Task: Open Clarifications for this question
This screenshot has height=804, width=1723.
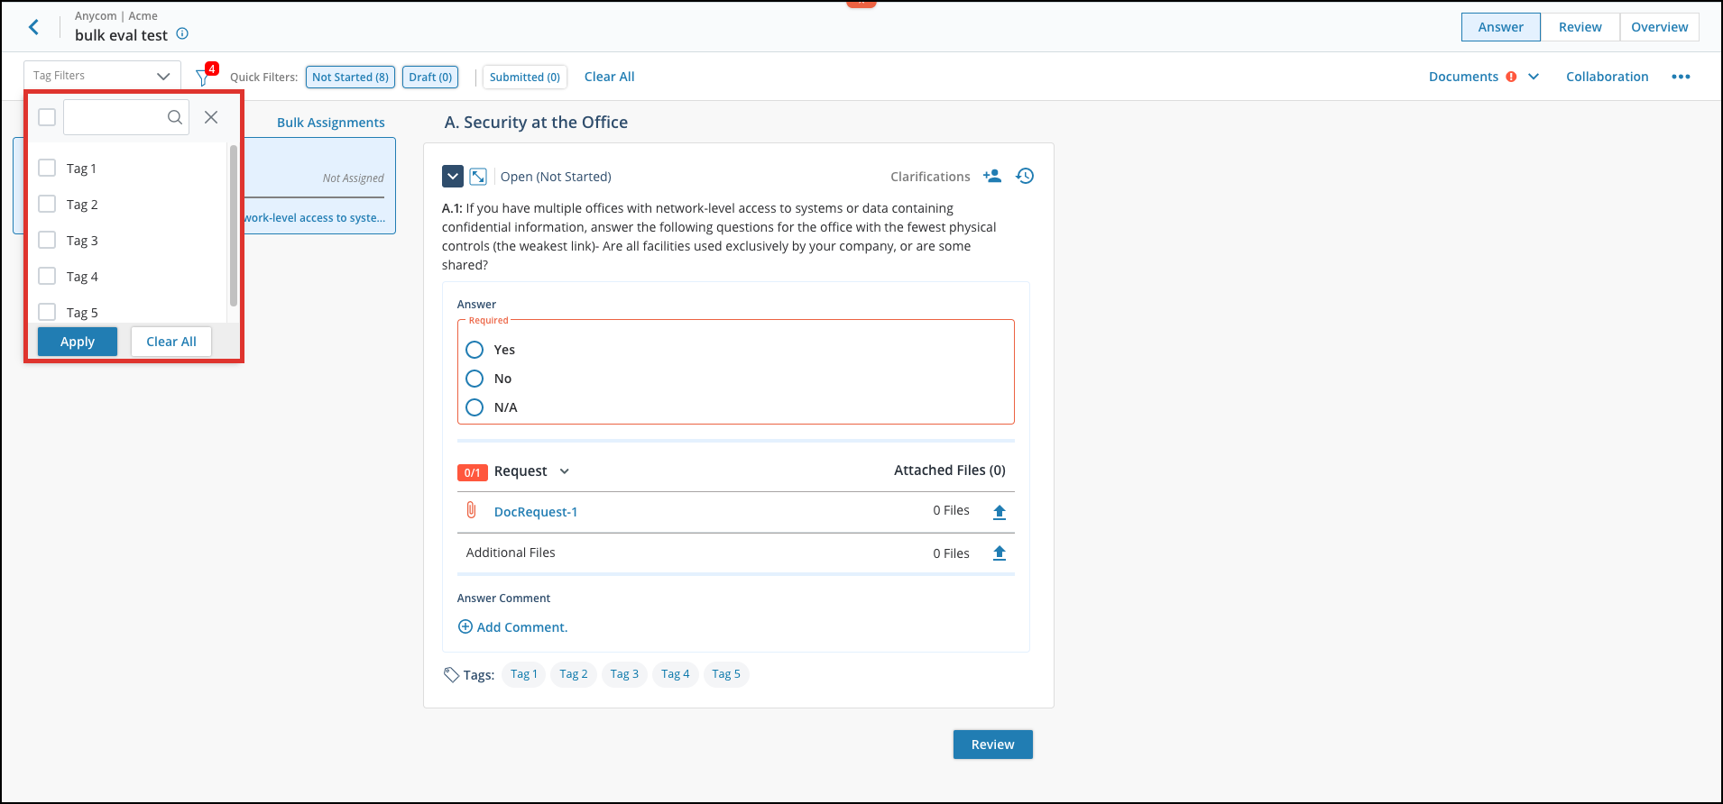Action: [x=930, y=177]
